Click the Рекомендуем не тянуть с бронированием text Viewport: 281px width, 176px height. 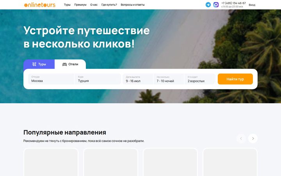click(84, 141)
